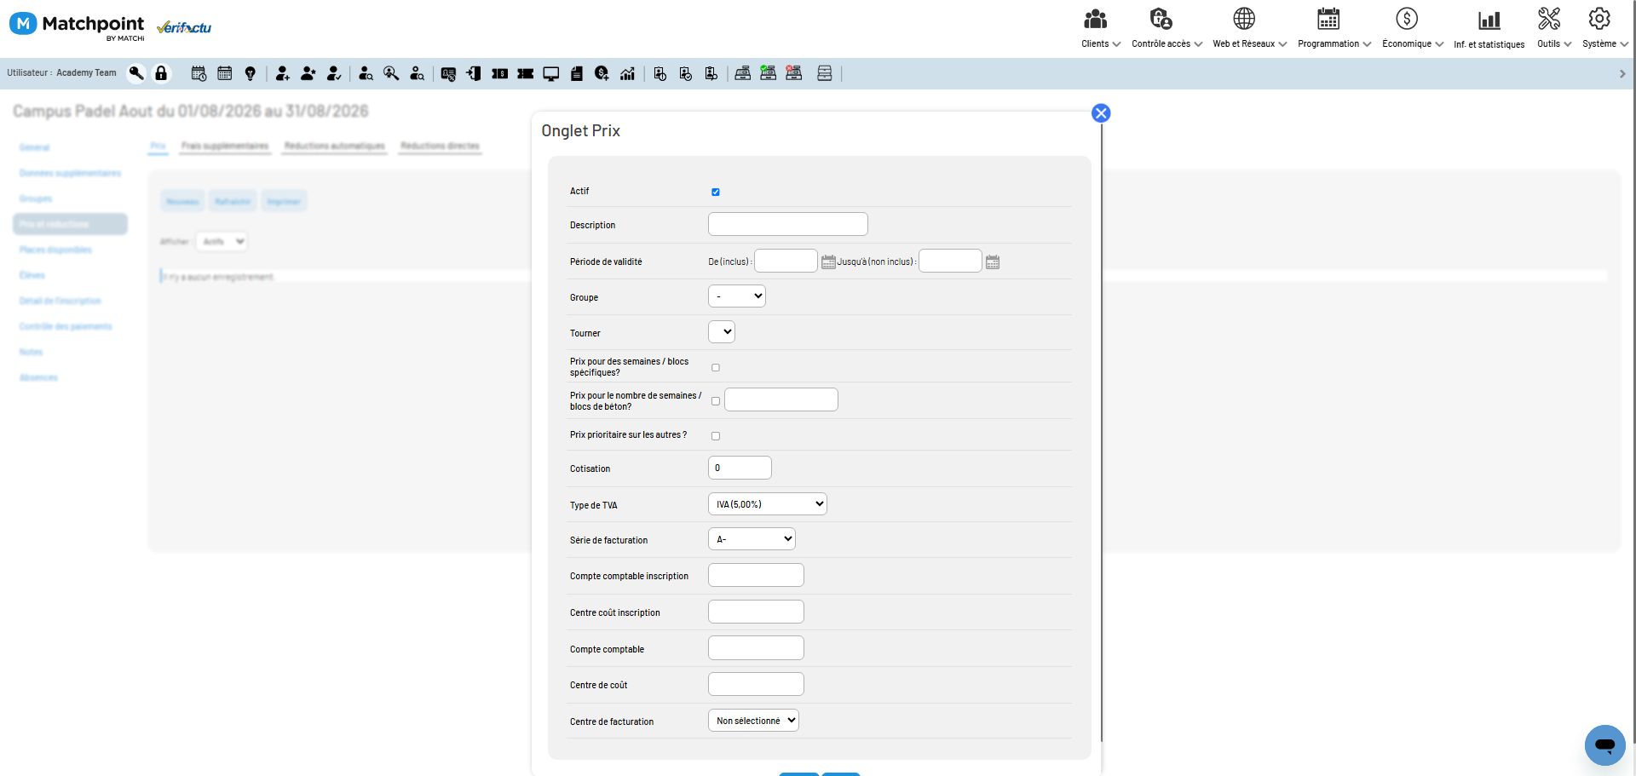This screenshot has height=776, width=1636.
Task: Check 'Prix prioritaire sur les autres ?'
Action: coord(716,436)
